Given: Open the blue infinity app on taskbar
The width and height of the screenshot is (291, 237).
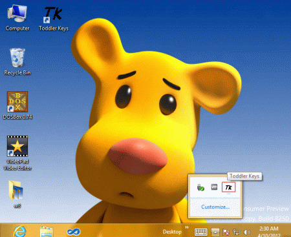Looking at the screenshot, I should click(74, 232).
